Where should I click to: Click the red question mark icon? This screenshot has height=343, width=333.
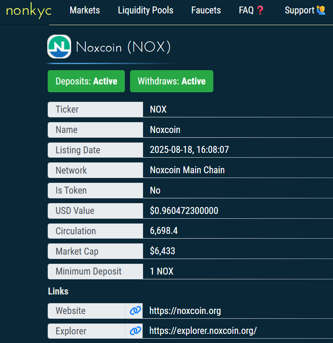coord(260,10)
